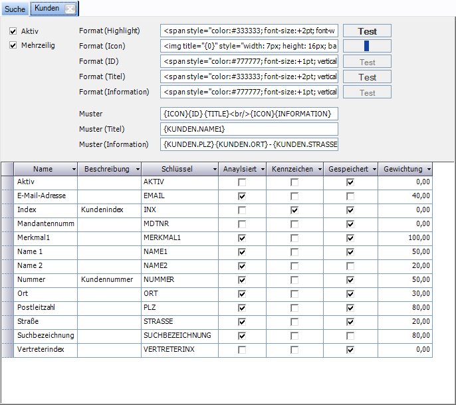Click the Gewichtung cell for E-Mail-Adresse
The image size is (456, 405).
406,196
